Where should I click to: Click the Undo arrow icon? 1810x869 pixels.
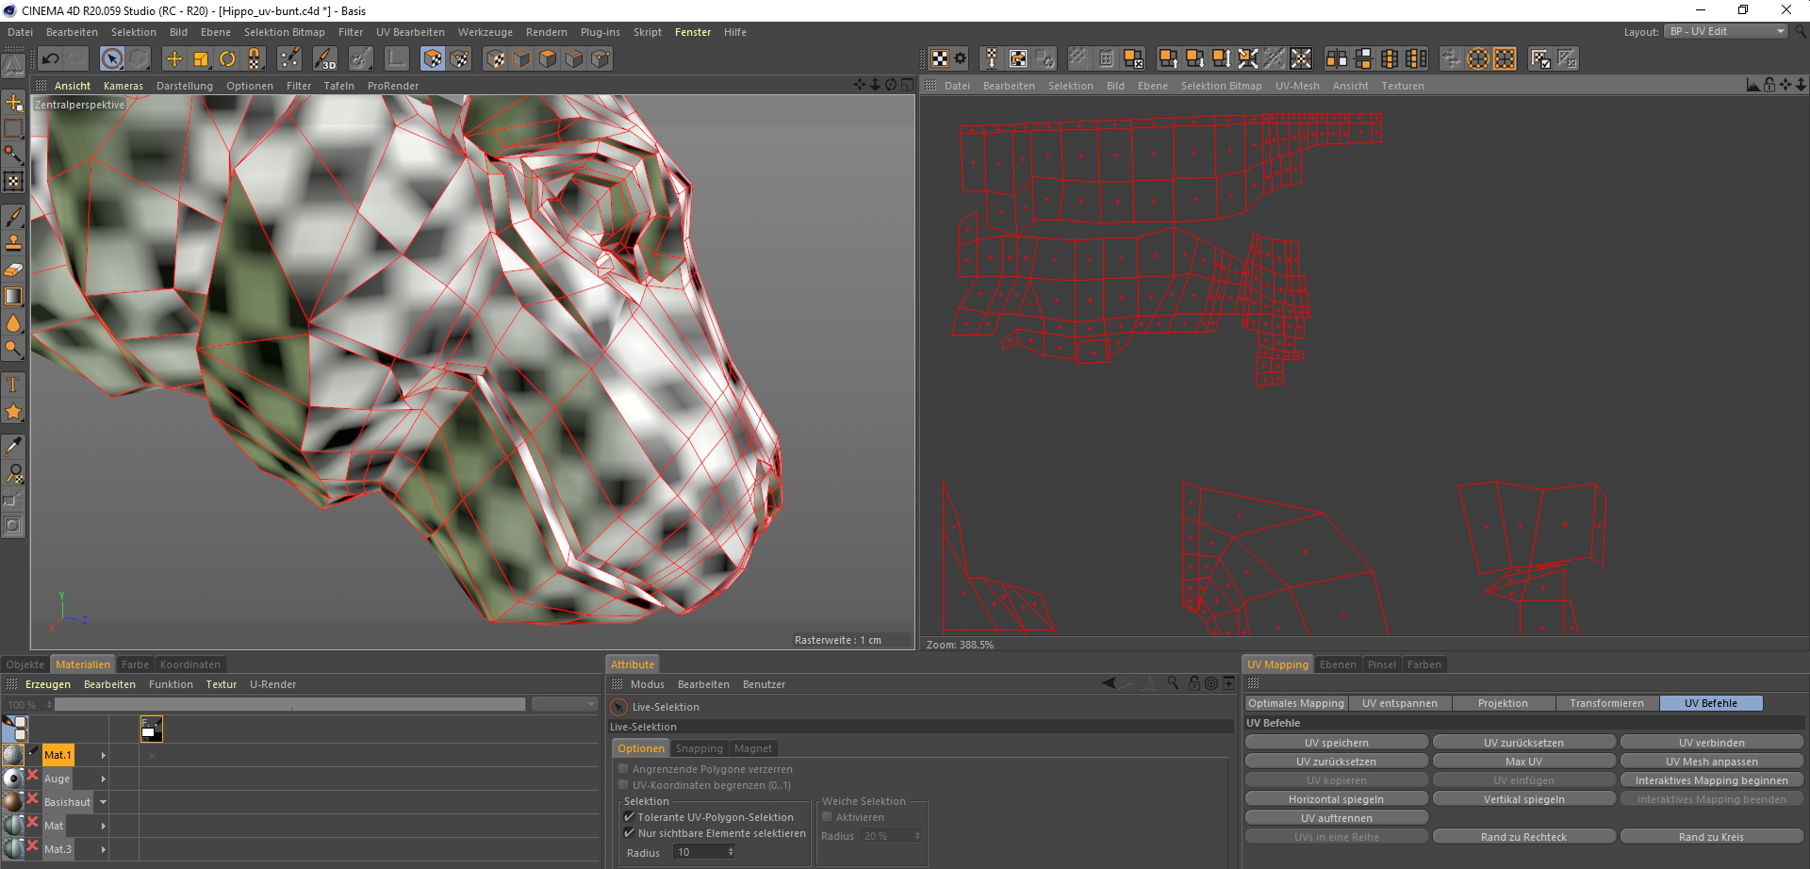click(51, 58)
